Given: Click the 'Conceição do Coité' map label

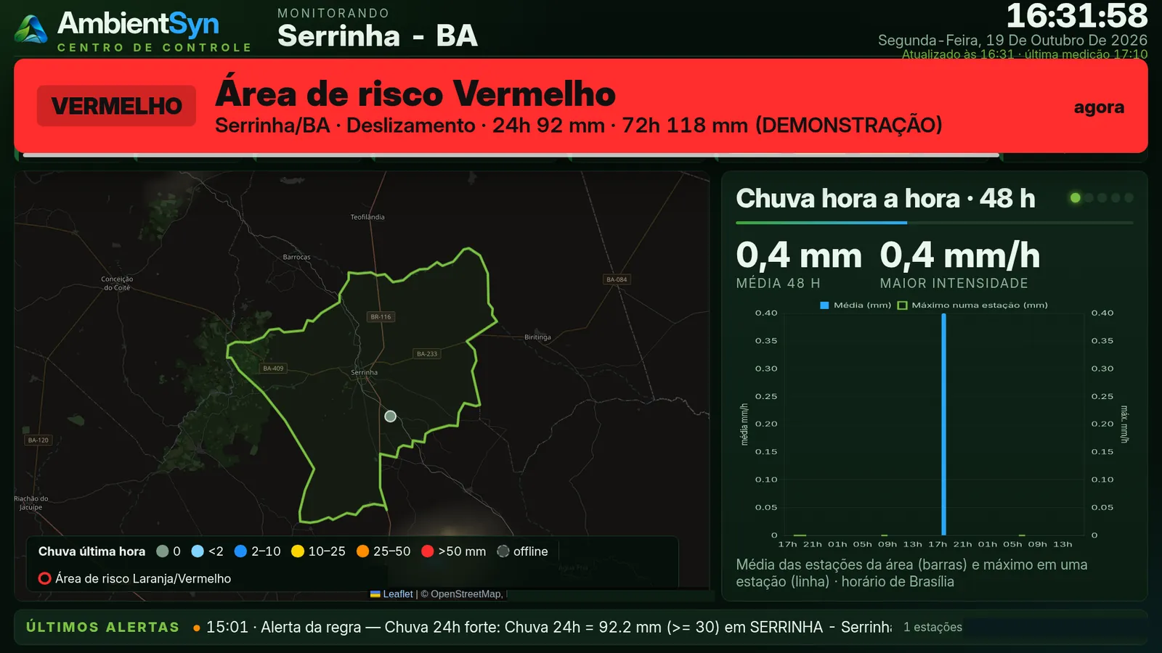Looking at the screenshot, I should click(117, 283).
